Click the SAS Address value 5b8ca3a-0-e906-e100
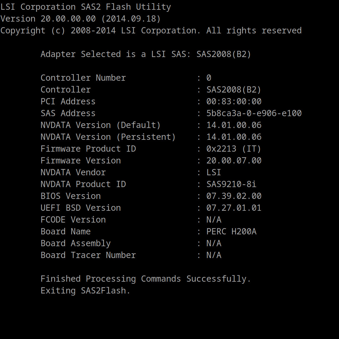The width and height of the screenshot is (339, 339). pyautogui.click(x=254, y=113)
